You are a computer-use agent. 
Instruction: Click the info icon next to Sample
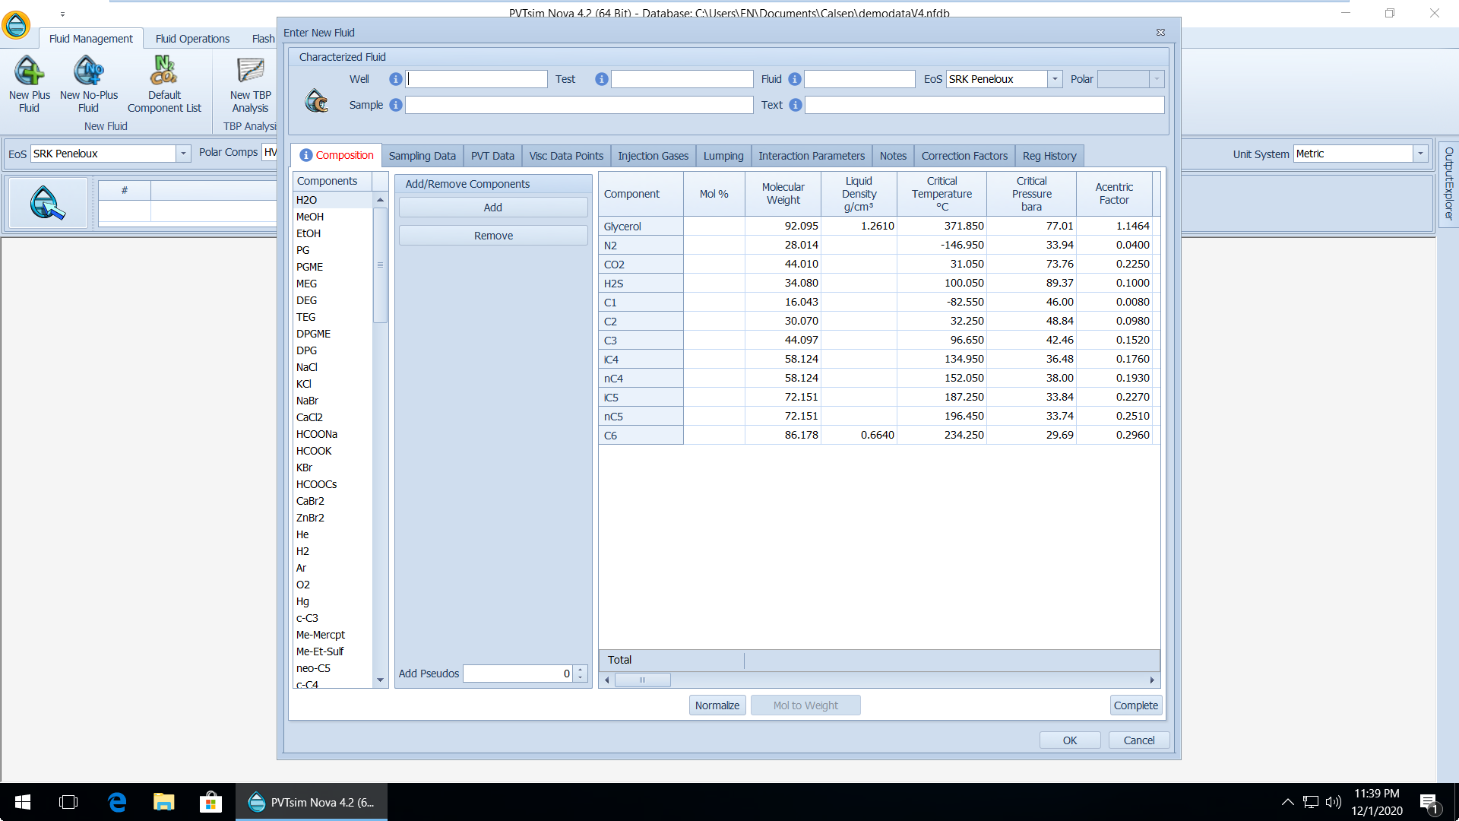(395, 105)
